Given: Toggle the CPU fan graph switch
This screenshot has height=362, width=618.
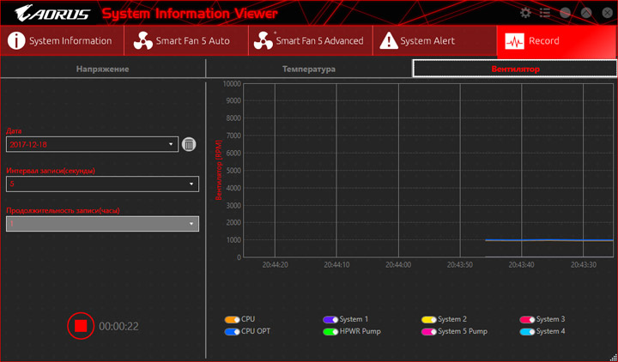Looking at the screenshot, I should (232, 319).
